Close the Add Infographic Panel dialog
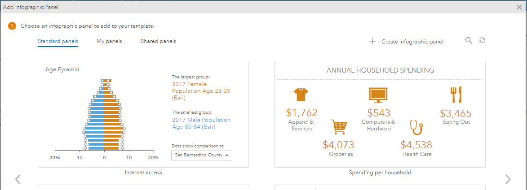The image size is (527, 190). click(519, 7)
